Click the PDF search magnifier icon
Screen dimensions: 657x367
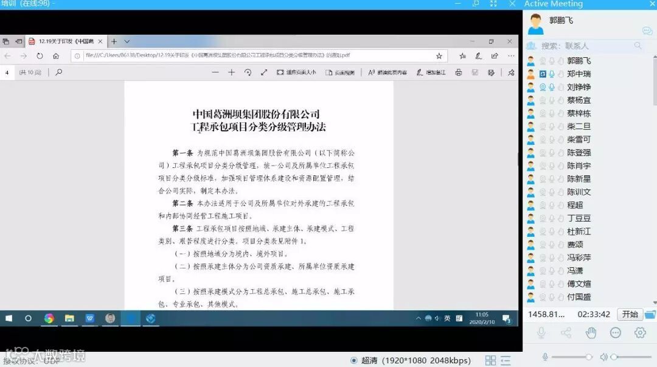58,72
